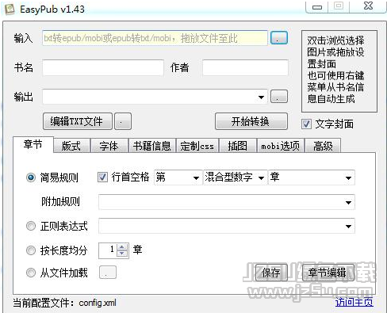Open the 章节编辑 chapter editor button
387x313 pixels.
(328, 273)
